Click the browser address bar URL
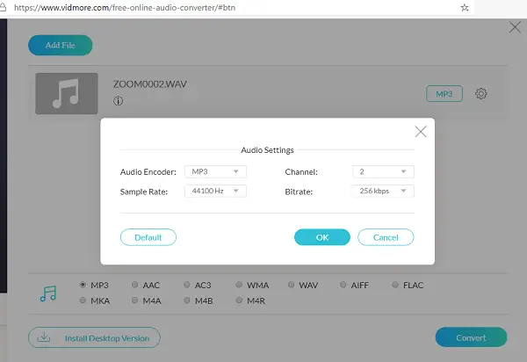The width and height of the screenshot is (527, 362). coord(125,8)
